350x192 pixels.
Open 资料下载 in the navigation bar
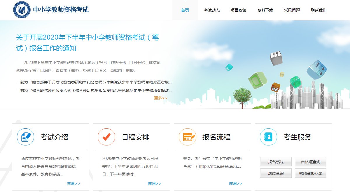[265, 10]
